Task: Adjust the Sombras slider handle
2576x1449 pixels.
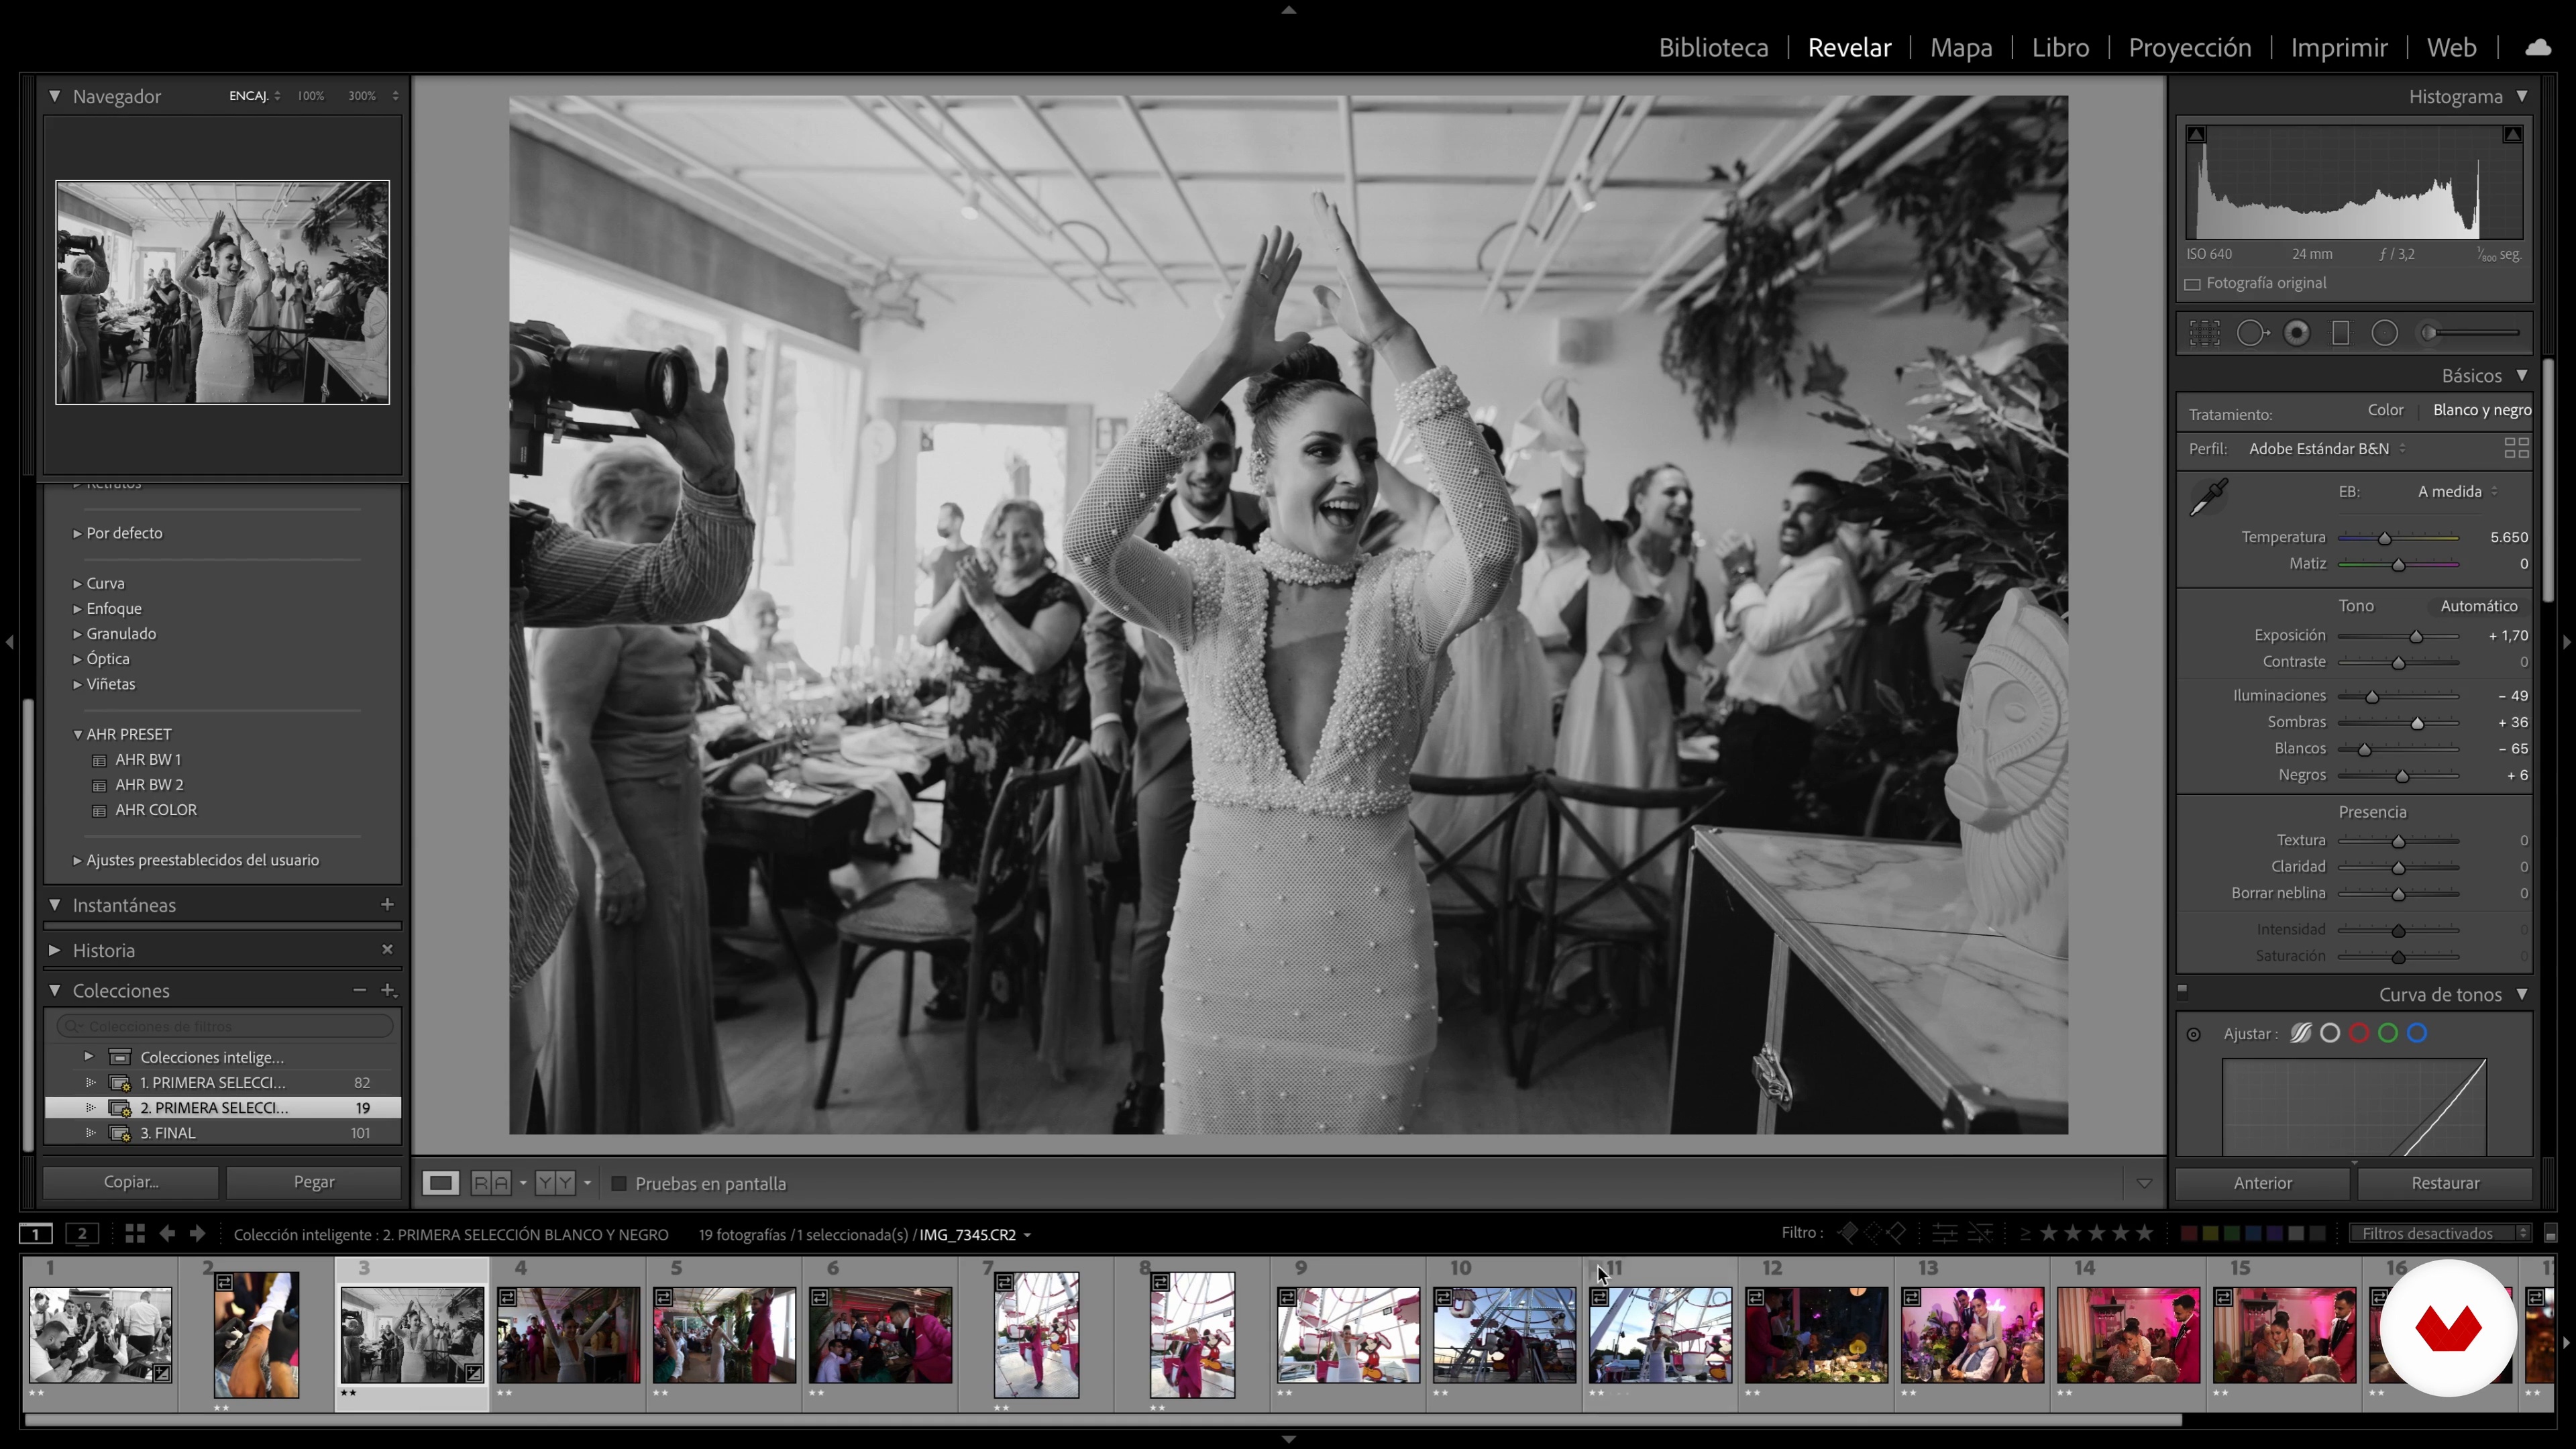Action: tap(2417, 723)
